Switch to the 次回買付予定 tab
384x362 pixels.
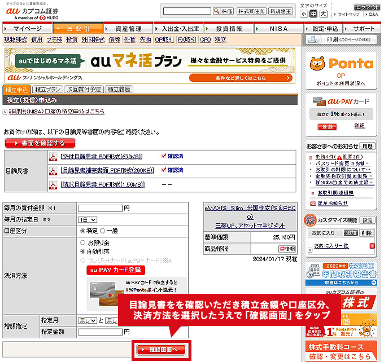coord(84,90)
